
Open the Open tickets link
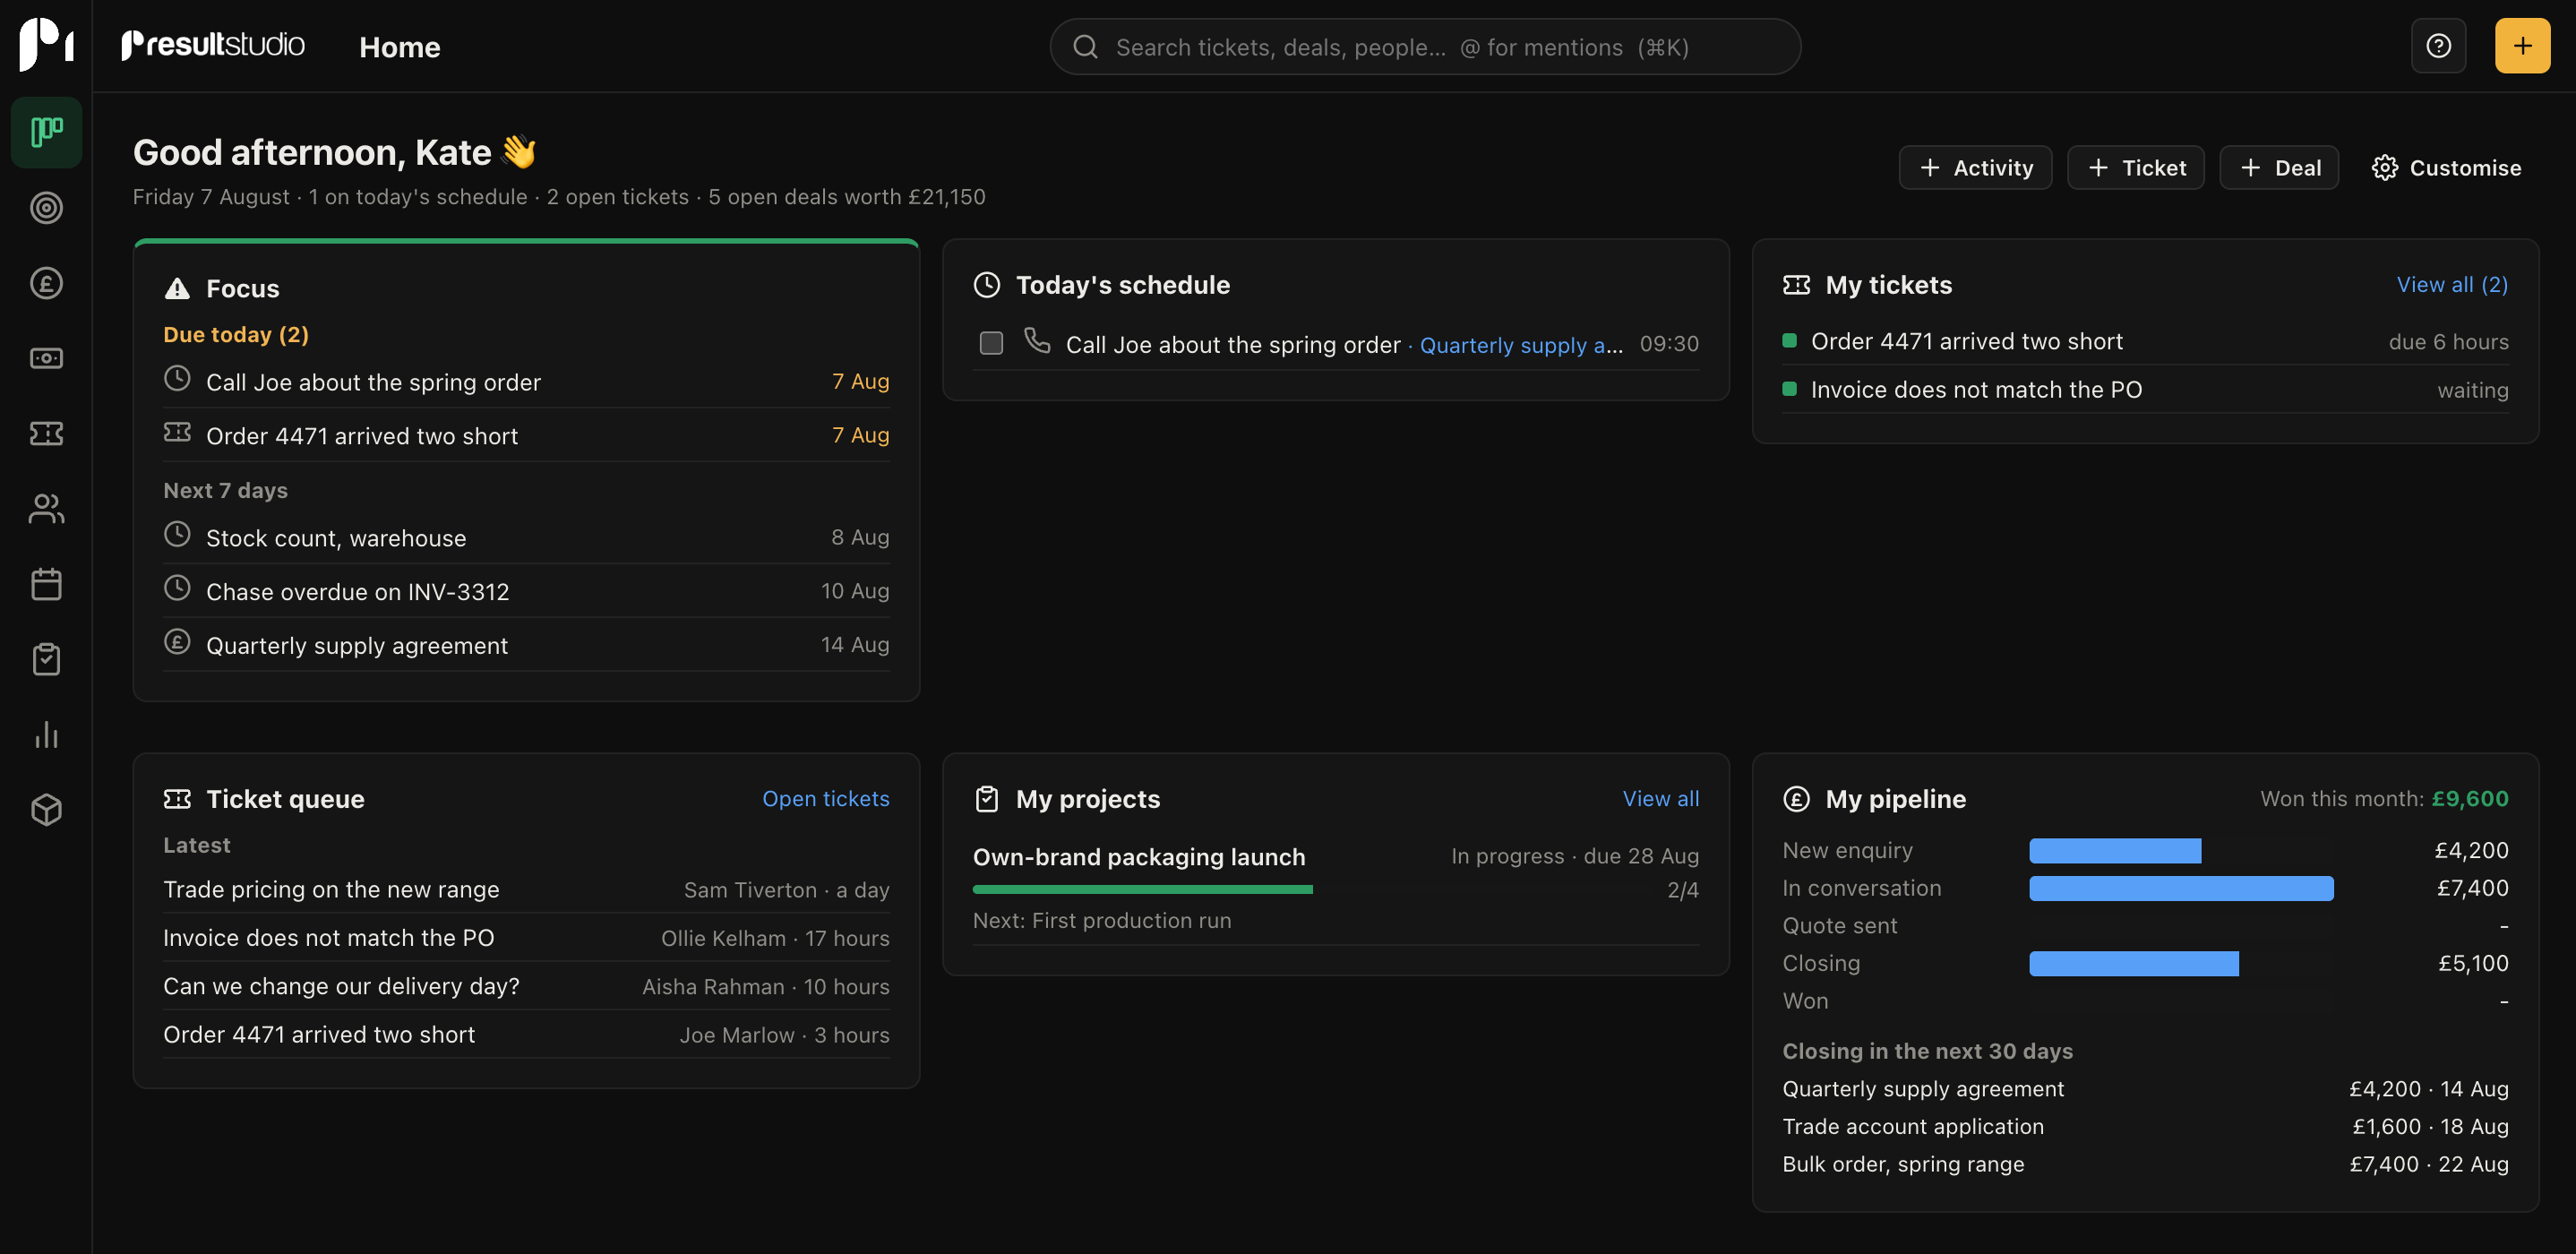click(825, 799)
